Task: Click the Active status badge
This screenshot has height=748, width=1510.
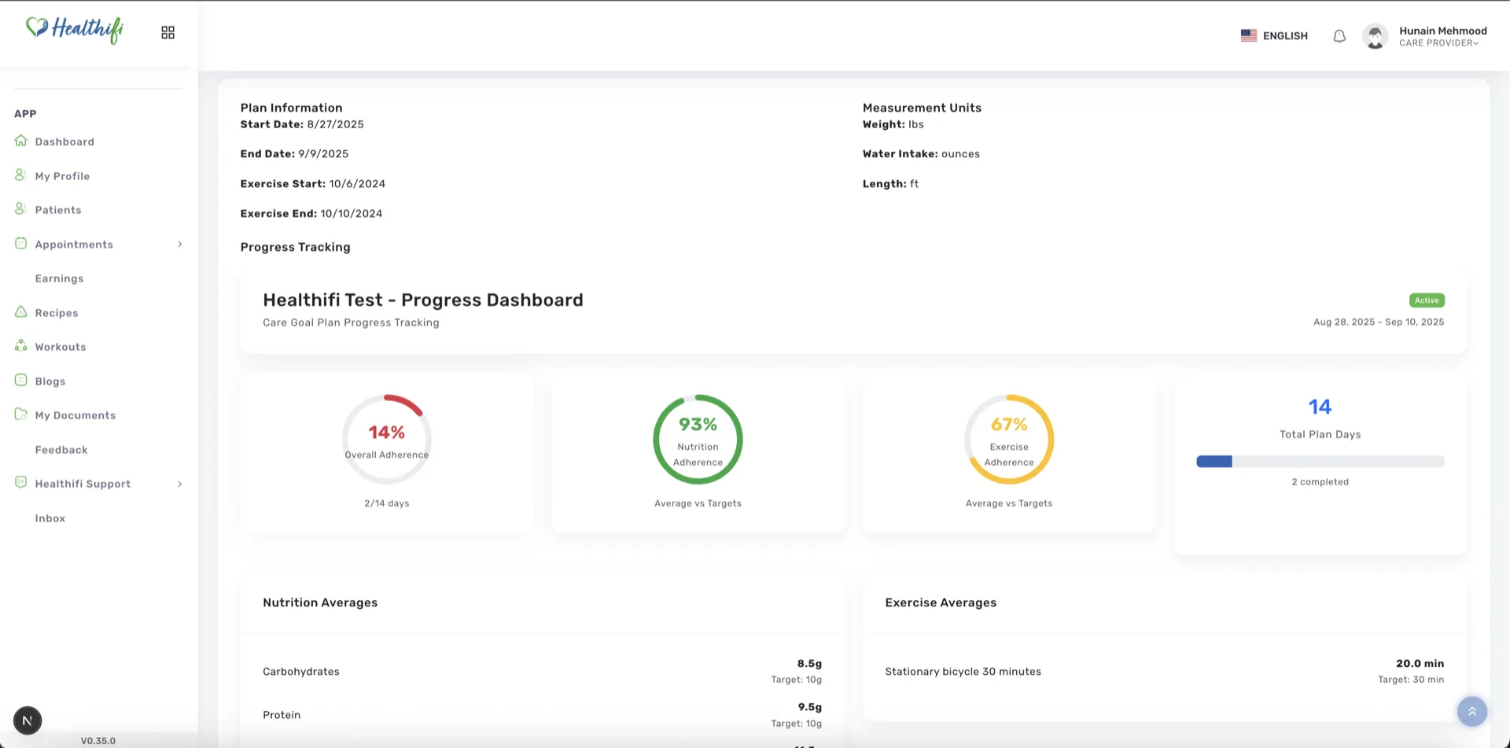Action: (1427, 300)
